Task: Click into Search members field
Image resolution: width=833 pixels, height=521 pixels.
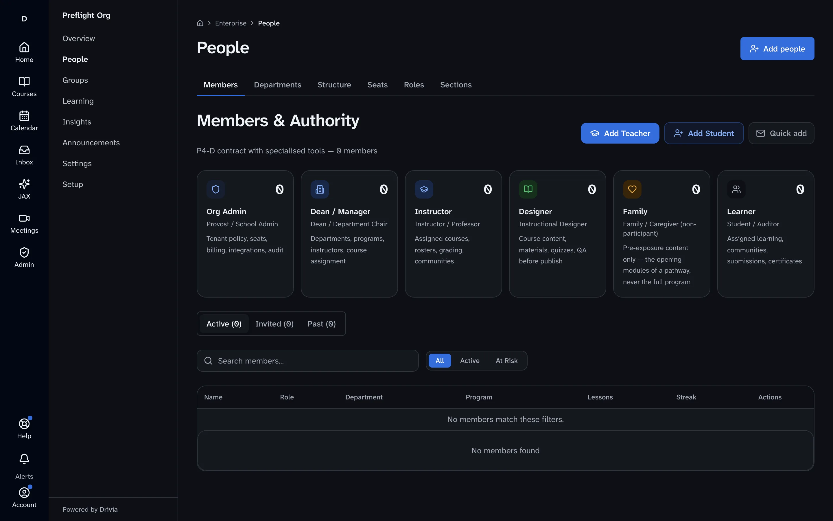Action: point(307,361)
